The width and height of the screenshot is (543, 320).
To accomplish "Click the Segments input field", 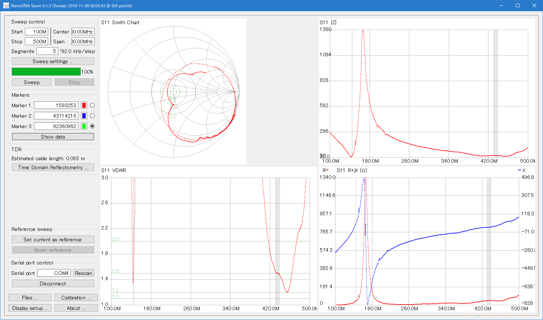I will click(x=47, y=51).
